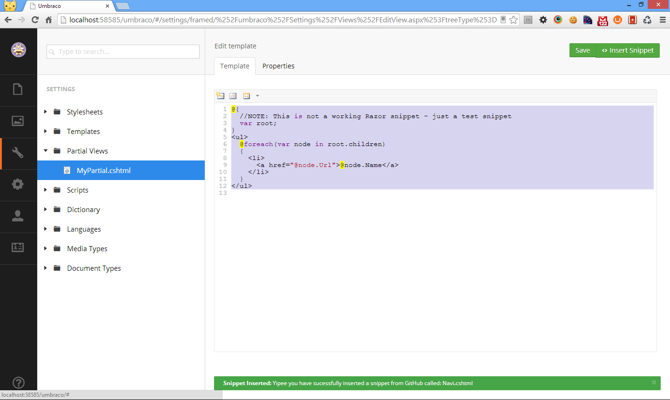Expand the Media Types folder arrow
Screen dimensions: 670x400
click(46, 248)
